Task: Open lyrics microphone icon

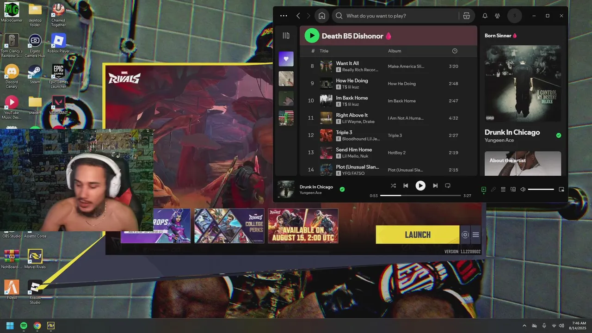Action: 493,189
